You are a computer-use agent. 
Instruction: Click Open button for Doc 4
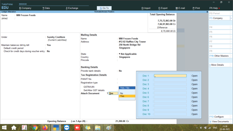coord(194,89)
